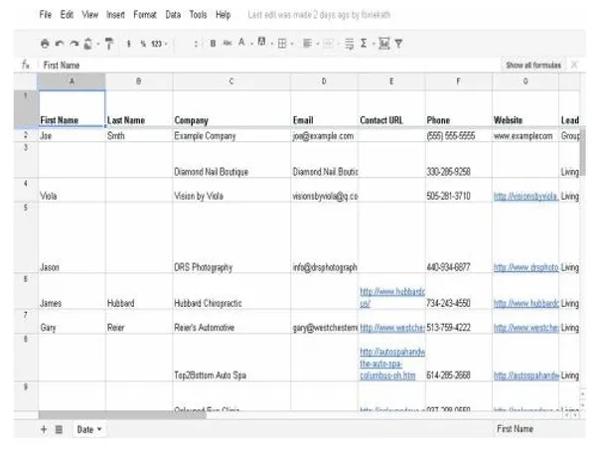Screen dimensions: 596x449
Task: Open the 123 number format dropdown
Action: [159, 44]
